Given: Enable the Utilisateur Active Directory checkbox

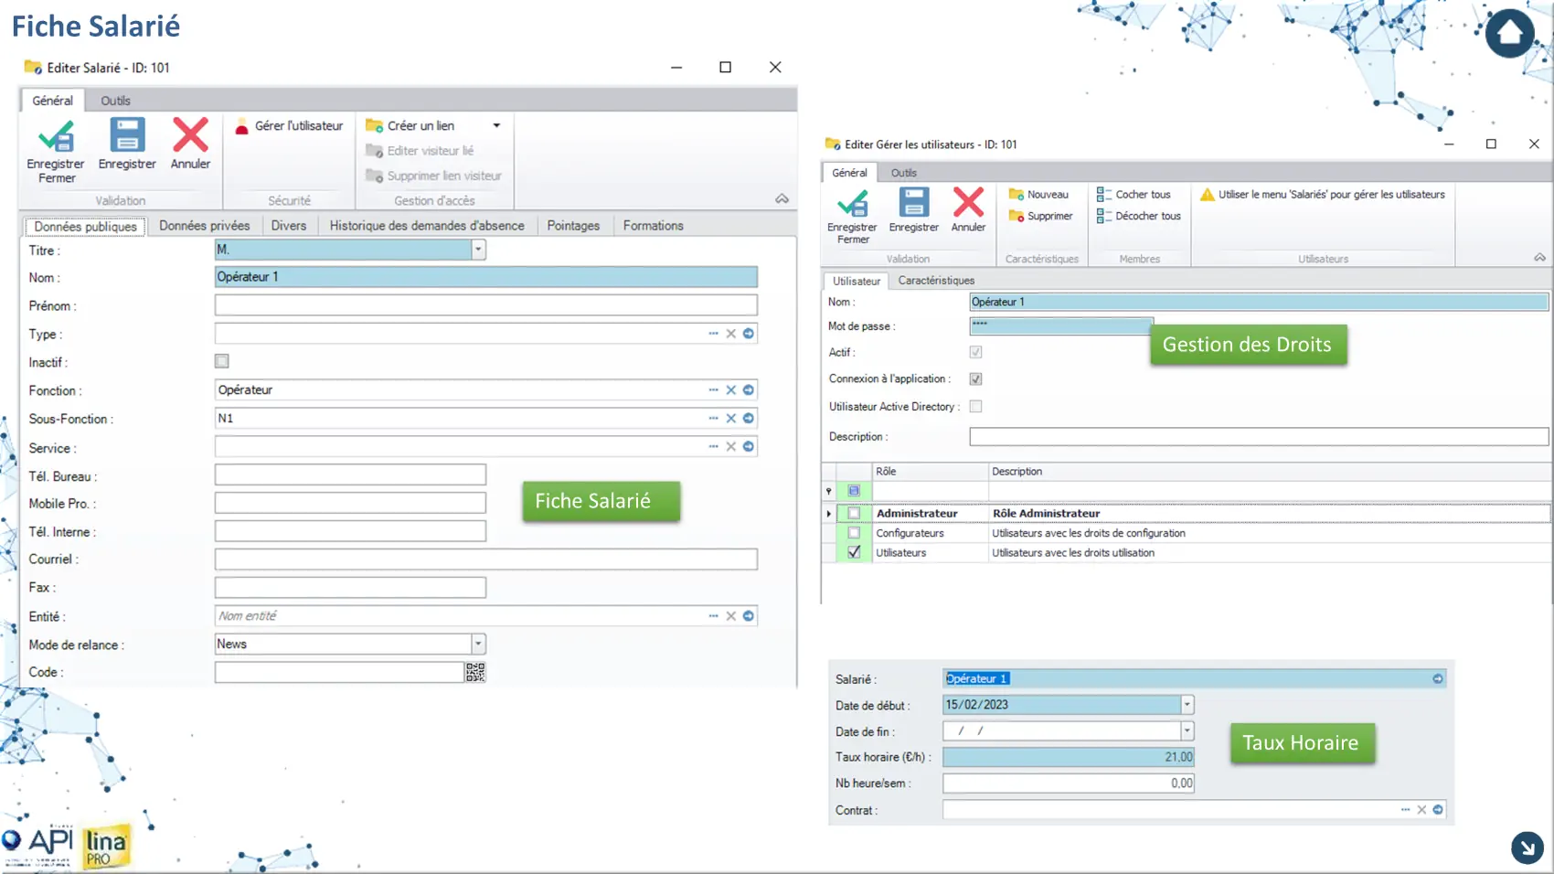Looking at the screenshot, I should (x=976, y=407).
